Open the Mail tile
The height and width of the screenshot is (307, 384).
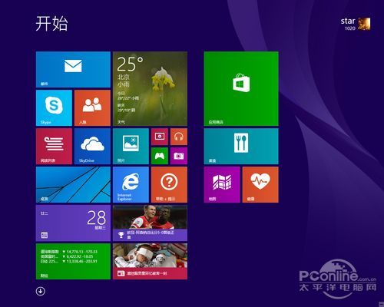coord(73,70)
